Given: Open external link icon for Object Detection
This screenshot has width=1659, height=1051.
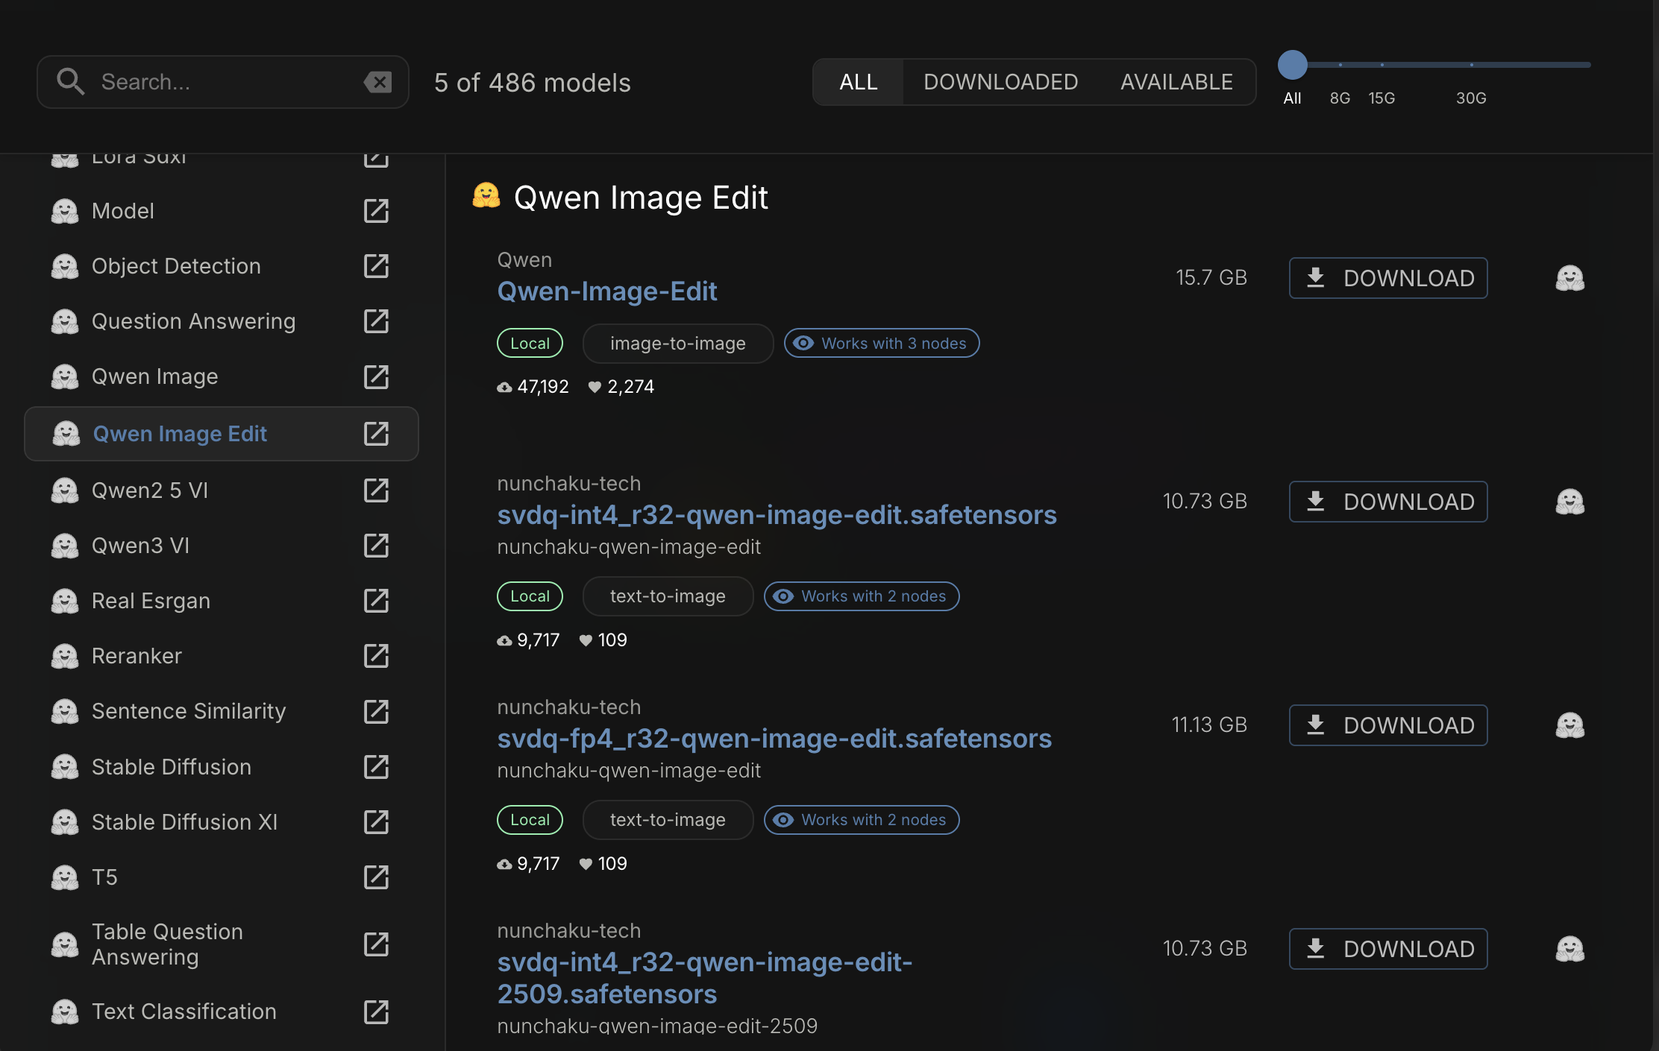Looking at the screenshot, I should [376, 266].
